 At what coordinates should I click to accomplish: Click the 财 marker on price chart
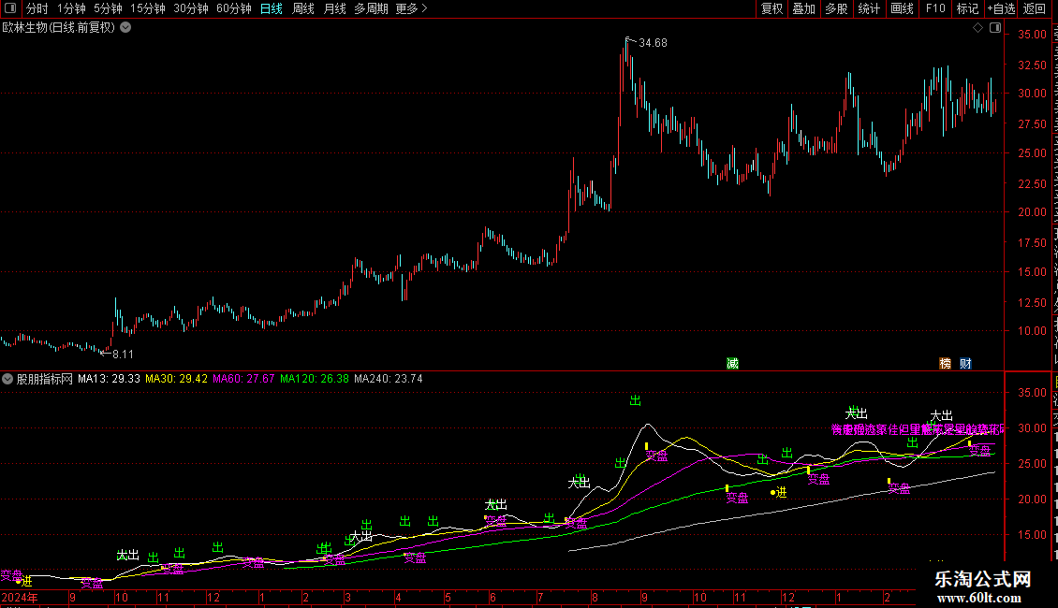pos(965,363)
